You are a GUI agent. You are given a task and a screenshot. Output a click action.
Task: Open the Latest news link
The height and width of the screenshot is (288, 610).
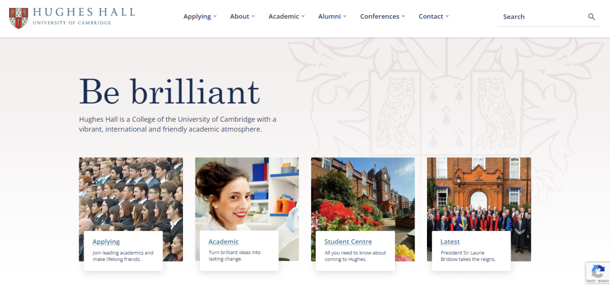click(450, 242)
